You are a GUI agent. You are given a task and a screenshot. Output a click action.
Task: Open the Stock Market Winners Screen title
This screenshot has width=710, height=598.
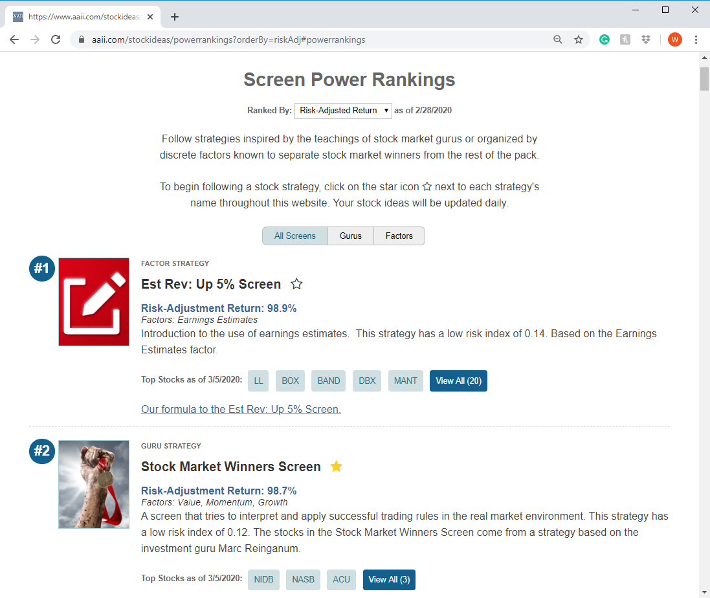(231, 467)
